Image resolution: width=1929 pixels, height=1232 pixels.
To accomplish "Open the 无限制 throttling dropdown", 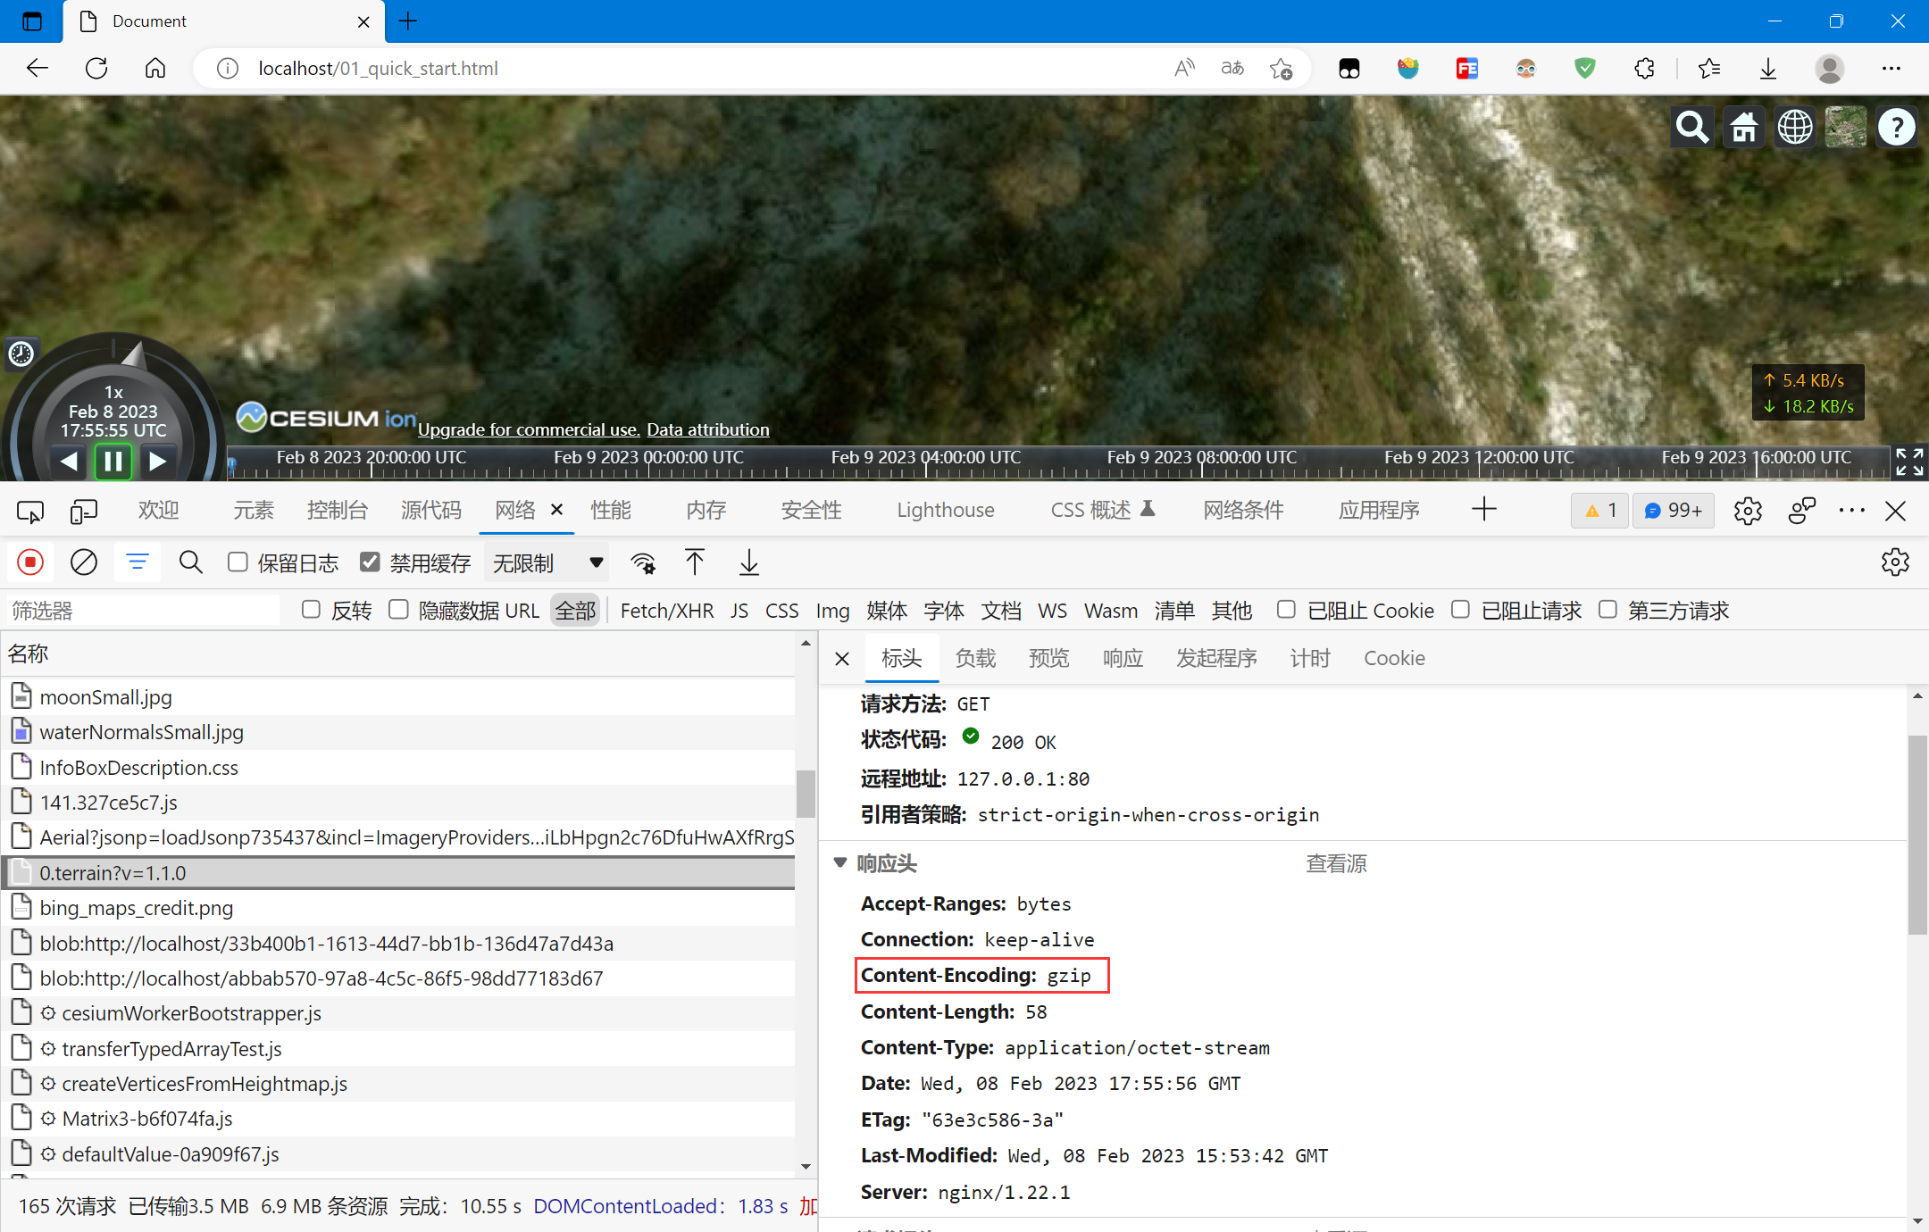I will pyautogui.click(x=547, y=563).
